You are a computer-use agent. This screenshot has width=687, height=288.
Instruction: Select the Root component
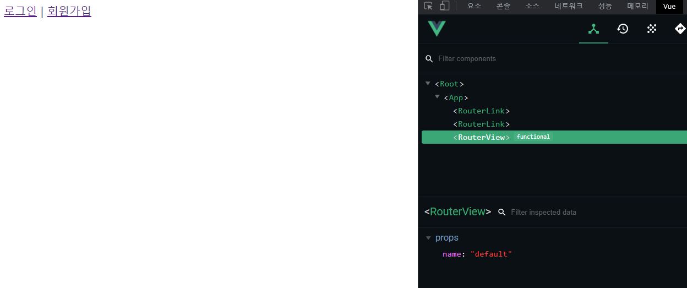click(x=449, y=84)
